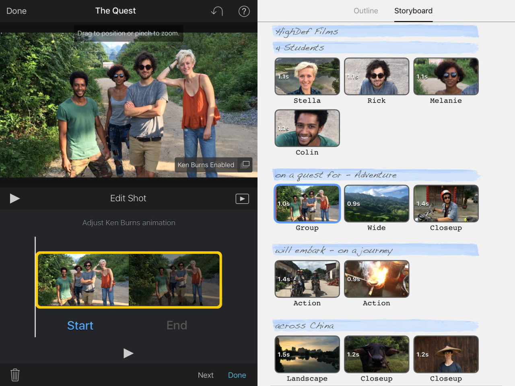This screenshot has height=386, width=515.
Task: Select the Start position for Ken Burns
Action: (x=80, y=325)
